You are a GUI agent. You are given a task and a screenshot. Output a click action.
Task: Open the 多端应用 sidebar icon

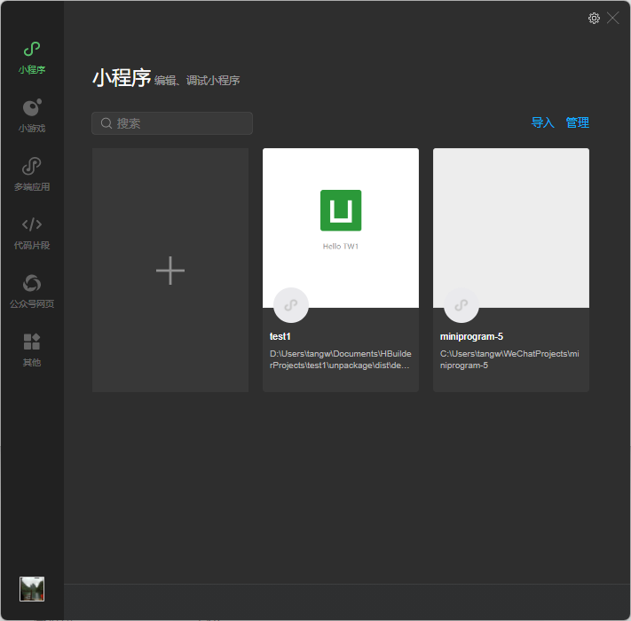coord(32,167)
